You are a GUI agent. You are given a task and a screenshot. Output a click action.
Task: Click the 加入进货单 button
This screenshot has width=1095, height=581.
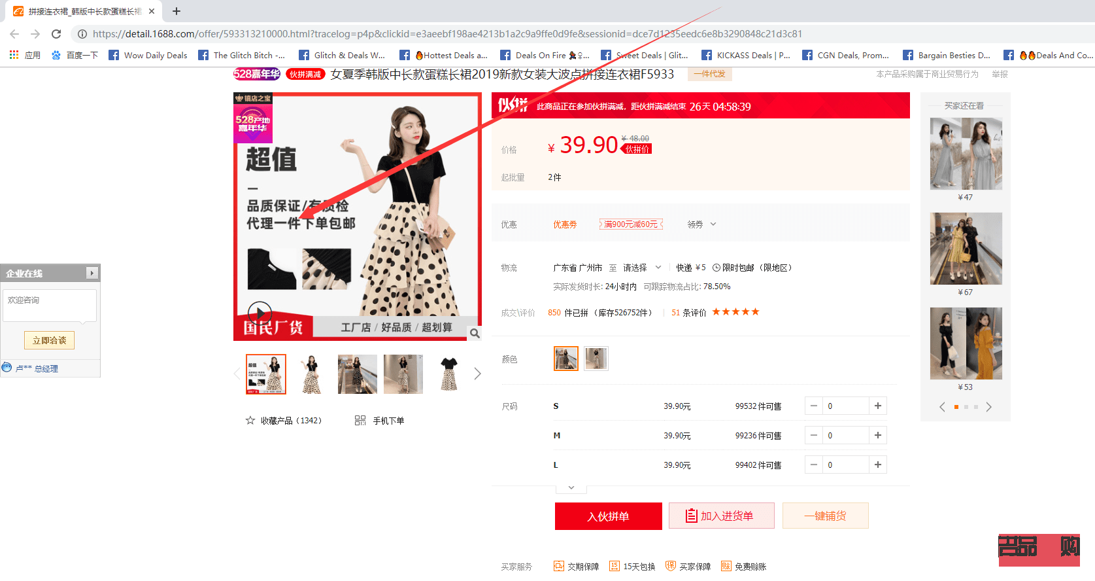pos(721,516)
